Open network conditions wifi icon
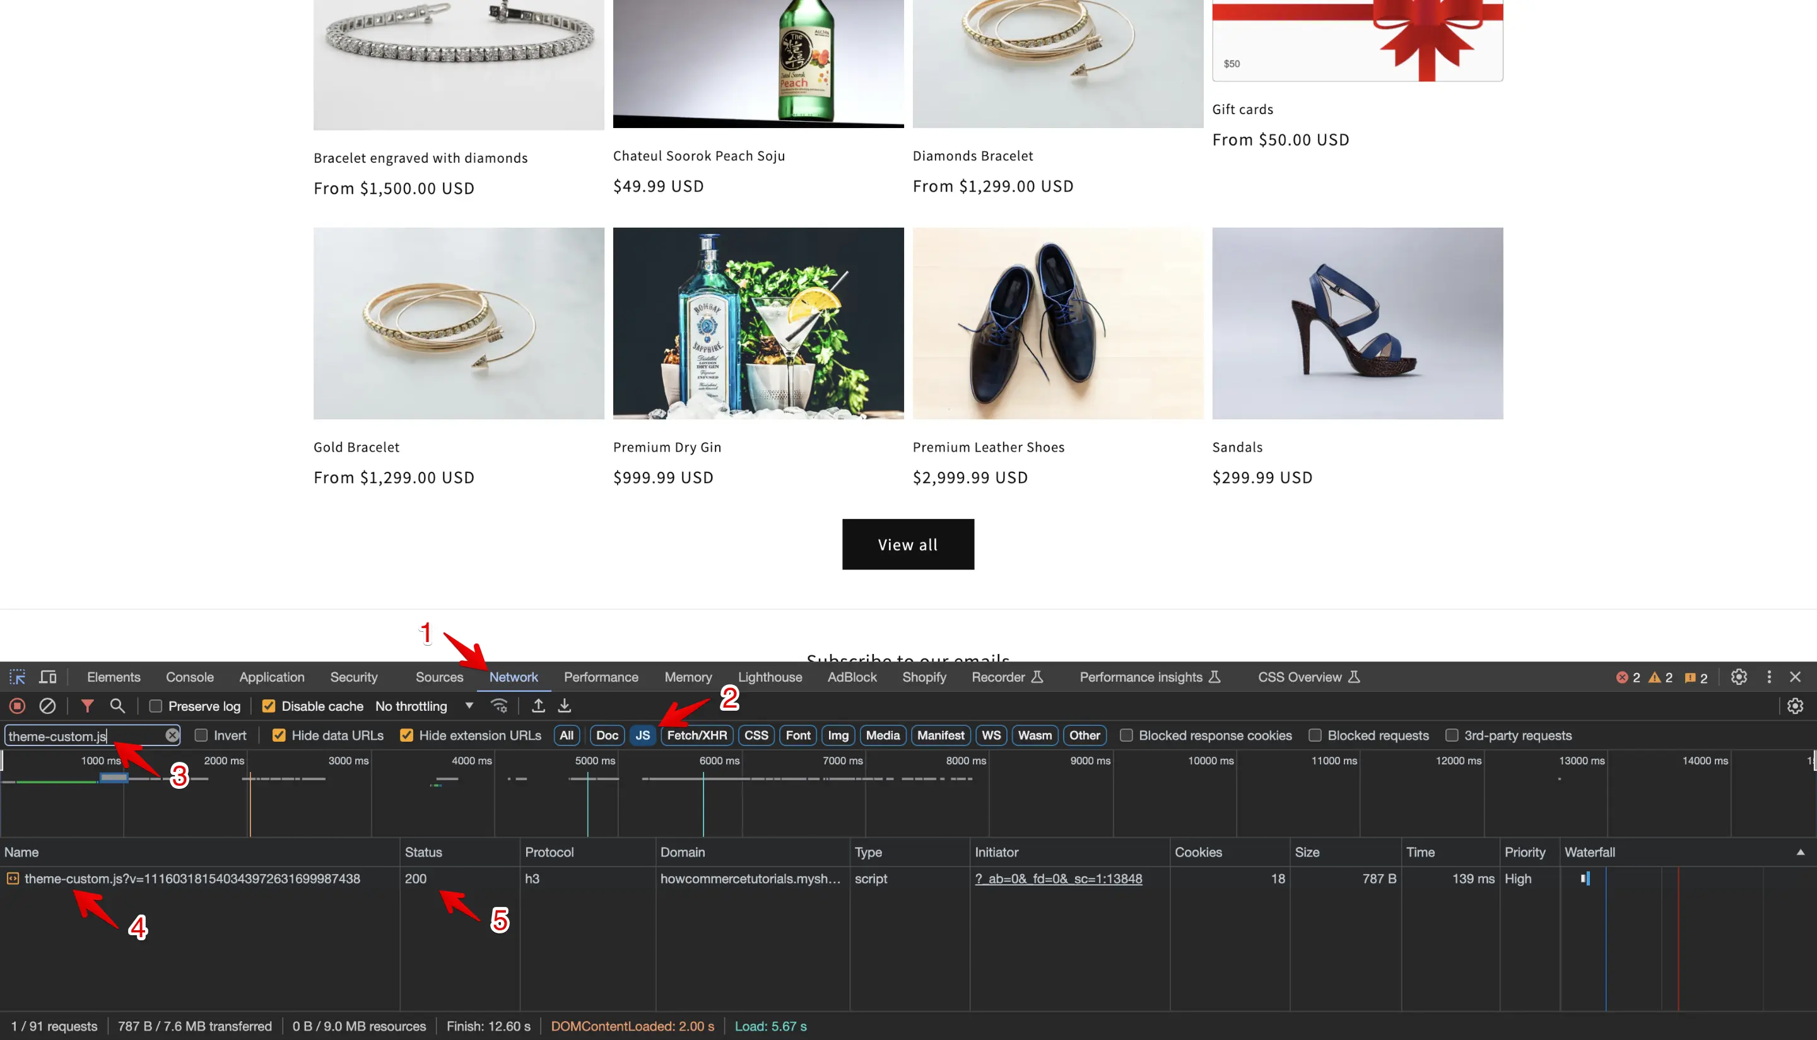Screen dimensions: 1817x1040 (500, 706)
